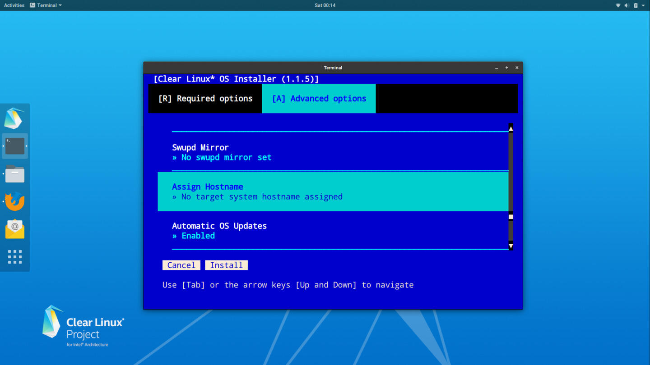Open Clear Linux icon in the dock

click(x=14, y=118)
